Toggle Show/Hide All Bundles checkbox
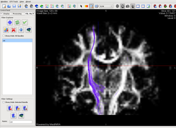The image size is (176, 128). pyautogui.click(x=3, y=36)
